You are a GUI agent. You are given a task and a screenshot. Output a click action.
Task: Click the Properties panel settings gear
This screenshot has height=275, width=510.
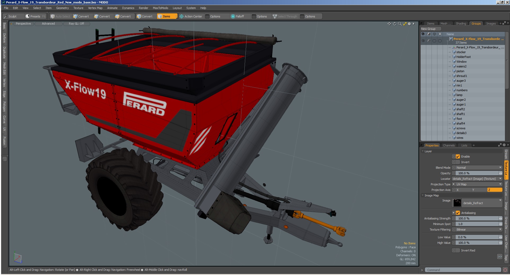point(504,145)
